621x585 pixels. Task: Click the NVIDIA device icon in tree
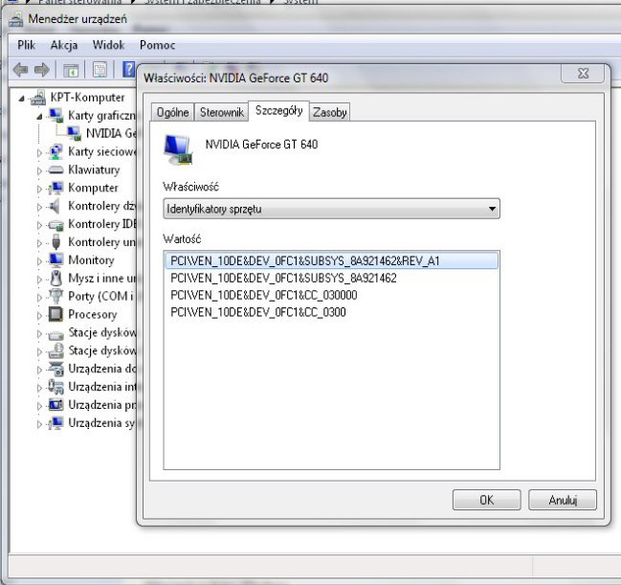(x=74, y=133)
